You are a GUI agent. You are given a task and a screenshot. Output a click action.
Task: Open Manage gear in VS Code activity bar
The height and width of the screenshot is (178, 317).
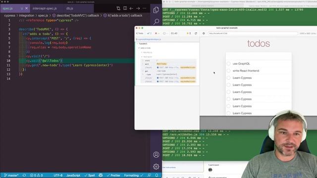(156, 167)
